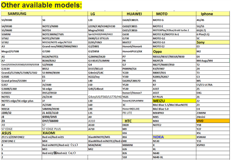
Task: Select cell "S7 EDGE PLUS"
Action: (x=65, y=129)
